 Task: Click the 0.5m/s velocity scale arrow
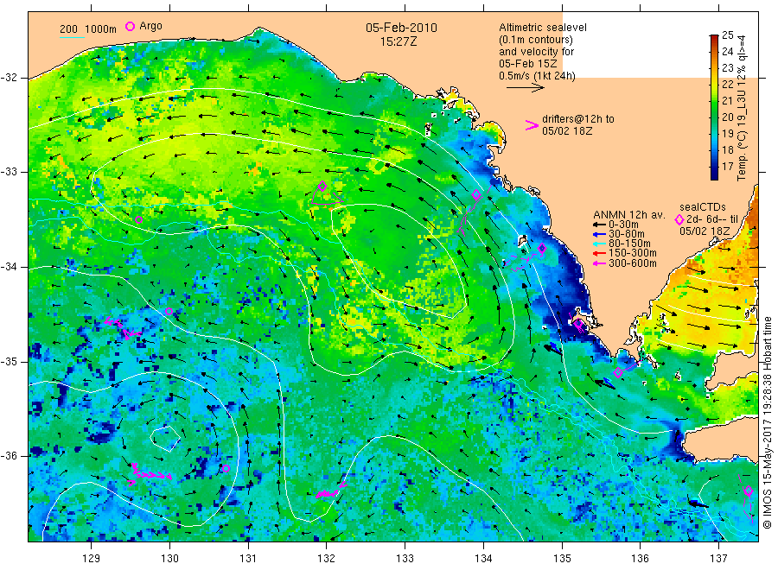[526, 88]
